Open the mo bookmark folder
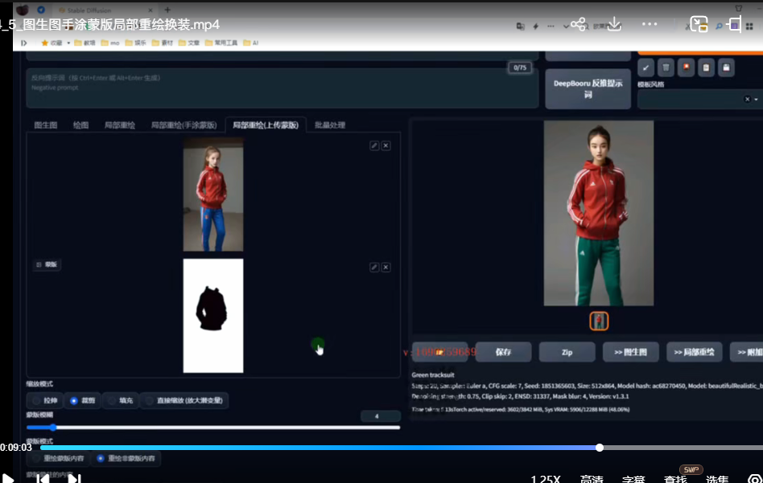This screenshot has width=763, height=483. point(110,43)
